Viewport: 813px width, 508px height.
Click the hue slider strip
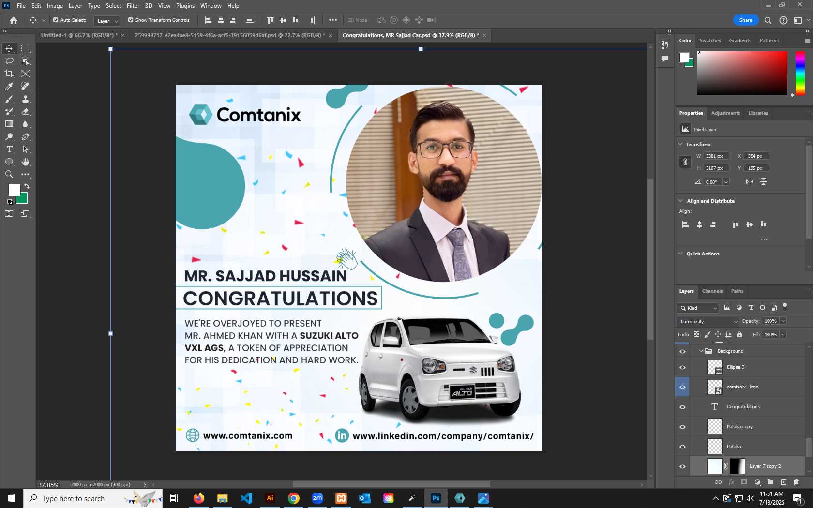(800, 73)
